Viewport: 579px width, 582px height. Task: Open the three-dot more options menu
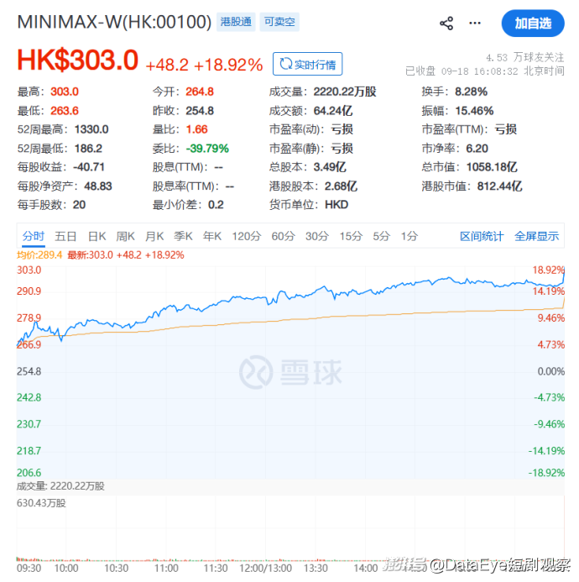pyautogui.click(x=475, y=24)
